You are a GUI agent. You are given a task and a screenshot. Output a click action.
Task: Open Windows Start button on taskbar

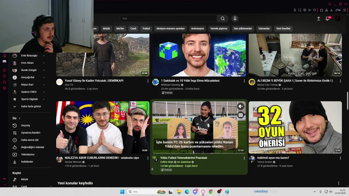[x=122, y=192]
